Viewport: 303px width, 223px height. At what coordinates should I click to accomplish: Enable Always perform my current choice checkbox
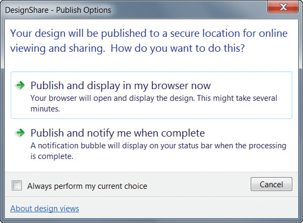(17, 186)
